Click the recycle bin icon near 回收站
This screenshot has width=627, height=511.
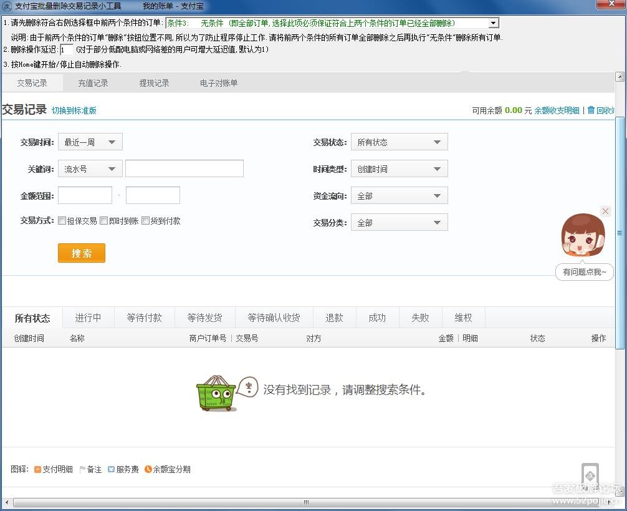(591, 110)
